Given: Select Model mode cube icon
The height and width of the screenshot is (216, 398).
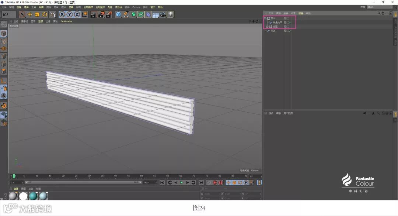Looking at the screenshot, I should point(4,34).
